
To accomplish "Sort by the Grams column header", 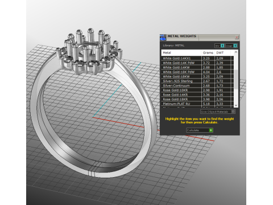I will point(208,52).
